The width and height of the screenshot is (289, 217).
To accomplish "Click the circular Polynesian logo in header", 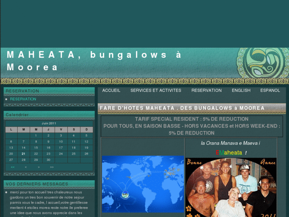I will pos(263,63).
